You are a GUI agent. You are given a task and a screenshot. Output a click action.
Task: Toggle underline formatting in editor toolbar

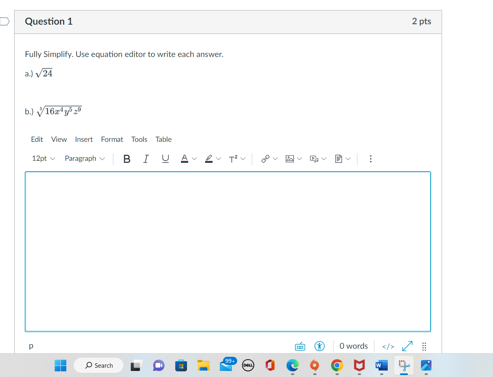point(165,159)
